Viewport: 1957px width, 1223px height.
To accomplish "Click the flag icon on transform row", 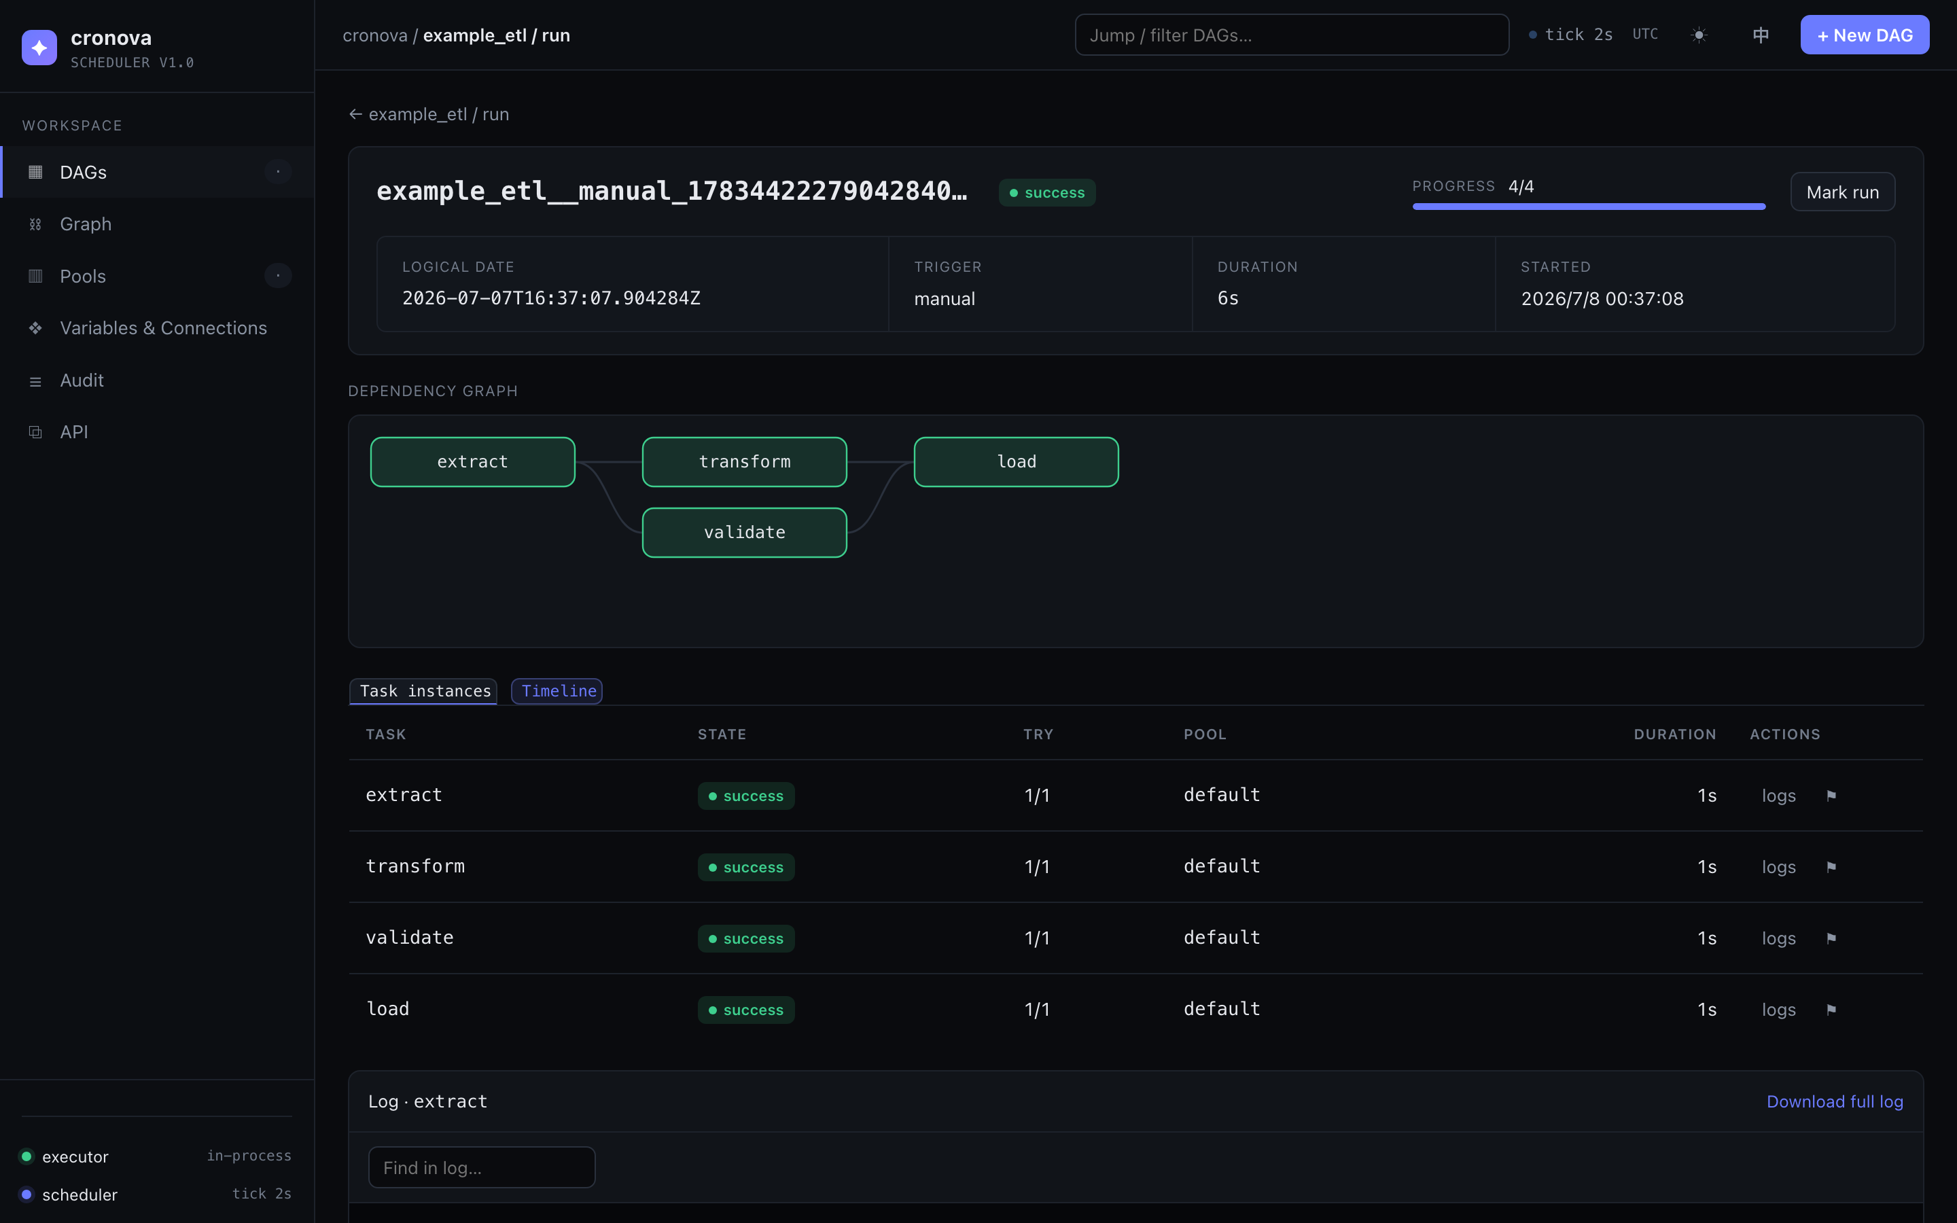I will 1831,867.
